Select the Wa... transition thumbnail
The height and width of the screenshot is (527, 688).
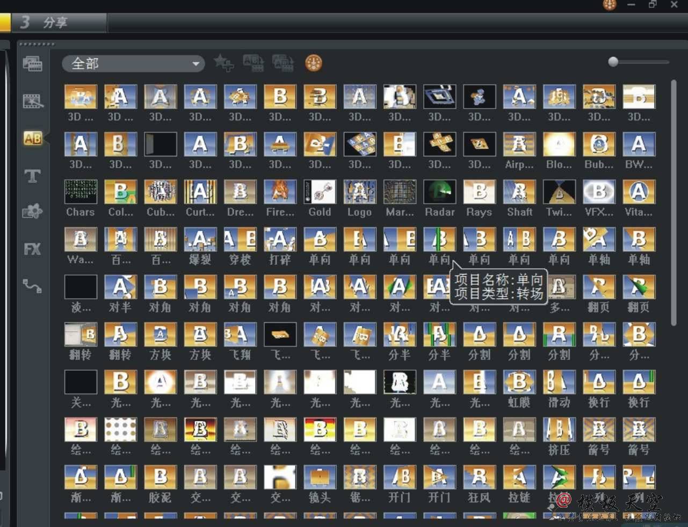[81, 240]
